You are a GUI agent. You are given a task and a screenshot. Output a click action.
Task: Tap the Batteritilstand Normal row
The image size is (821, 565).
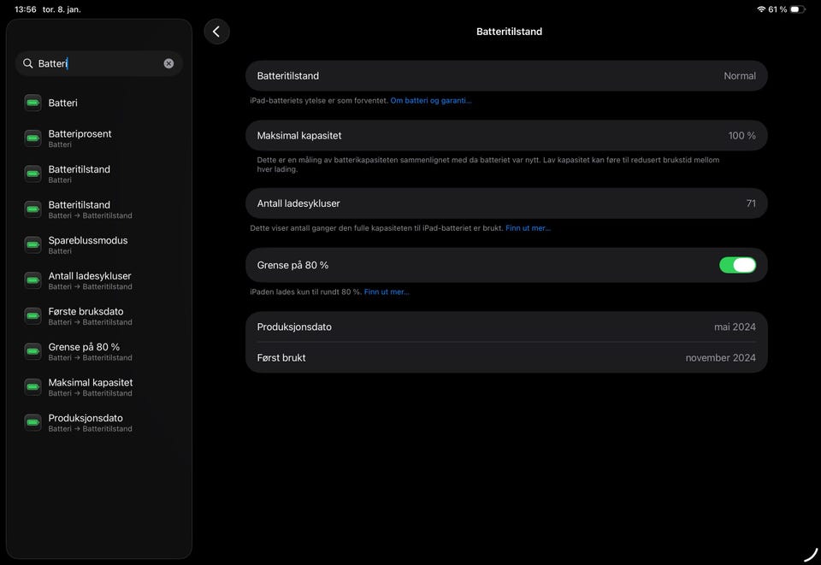(x=506, y=76)
